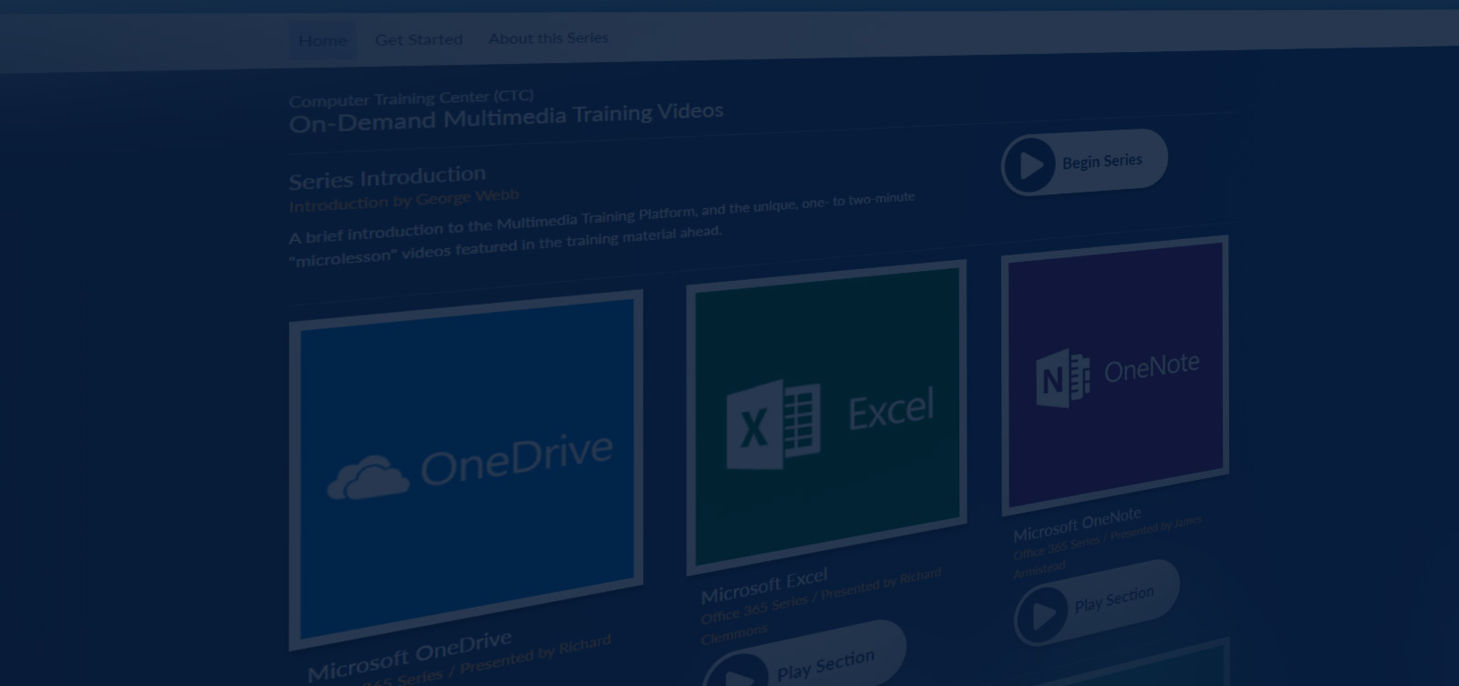Go to the Get Started page
The height and width of the screenshot is (686, 1459).
tap(419, 39)
